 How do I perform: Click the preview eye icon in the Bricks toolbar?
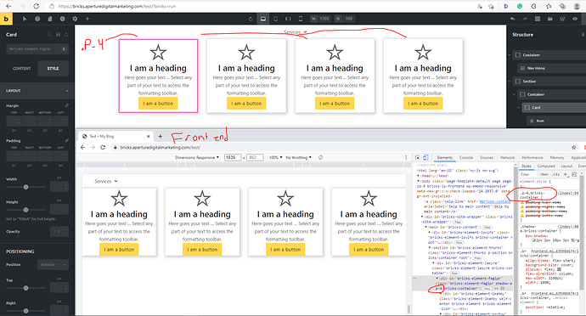(575, 19)
